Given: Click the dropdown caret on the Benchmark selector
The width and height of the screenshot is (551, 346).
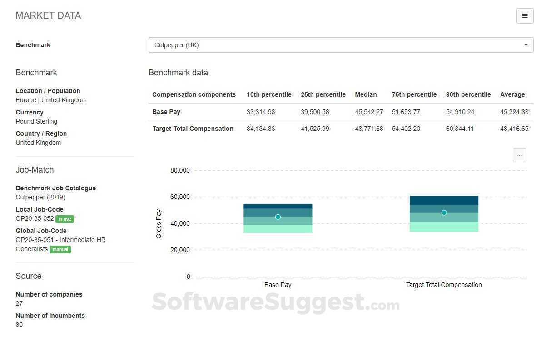Looking at the screenshot, I should [526, 45].
